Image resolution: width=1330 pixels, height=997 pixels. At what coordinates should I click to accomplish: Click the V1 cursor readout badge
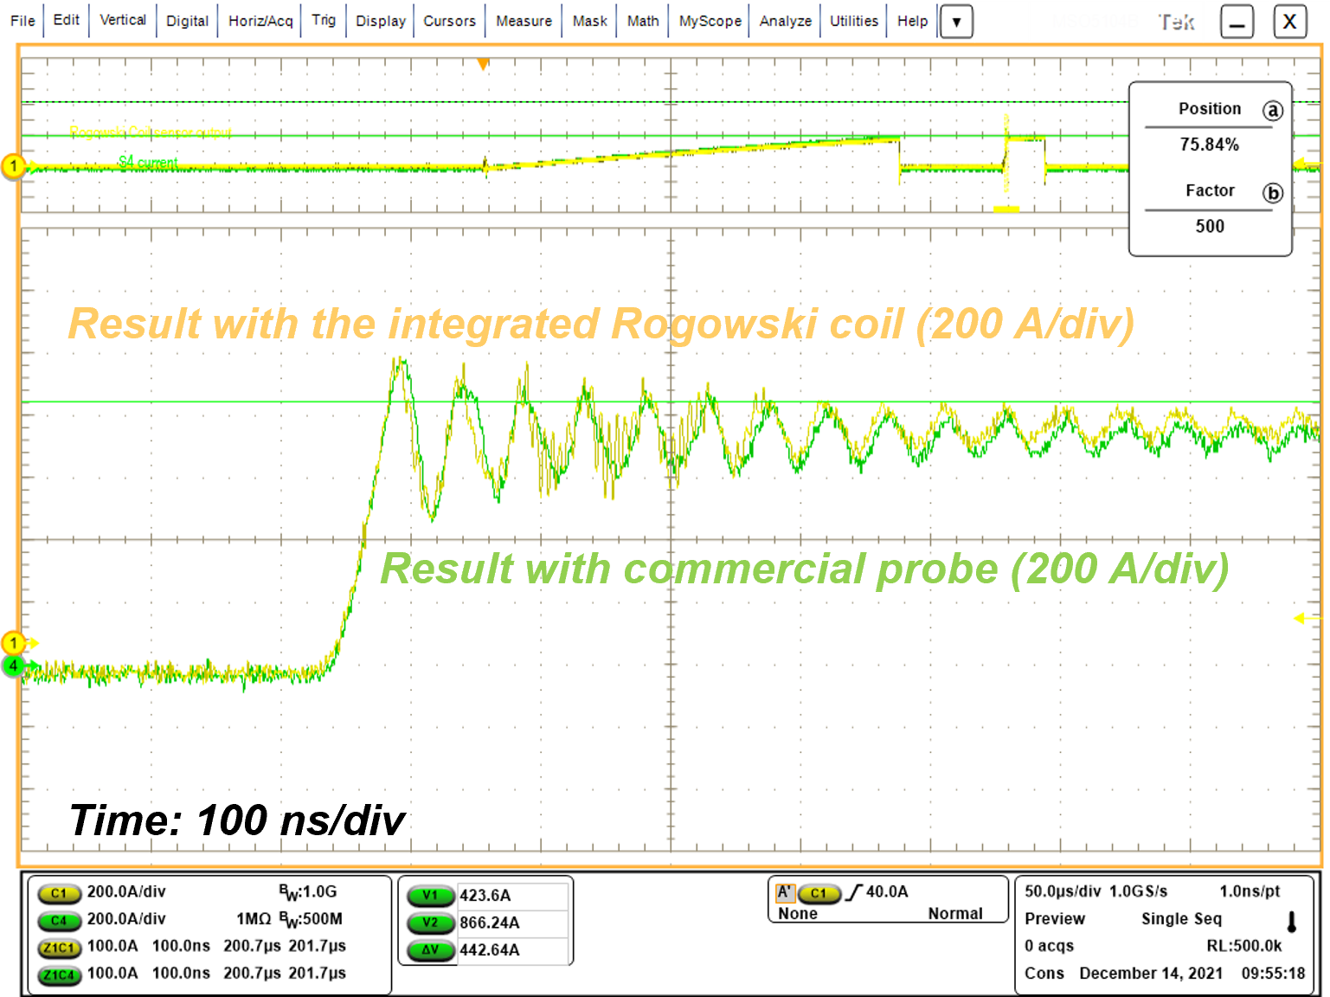point(430,896)
